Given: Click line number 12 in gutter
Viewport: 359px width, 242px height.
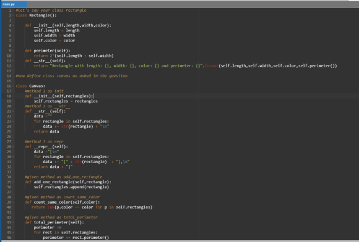Looking at the screenshot, I should pyautogui.click(x=9, y=66).
